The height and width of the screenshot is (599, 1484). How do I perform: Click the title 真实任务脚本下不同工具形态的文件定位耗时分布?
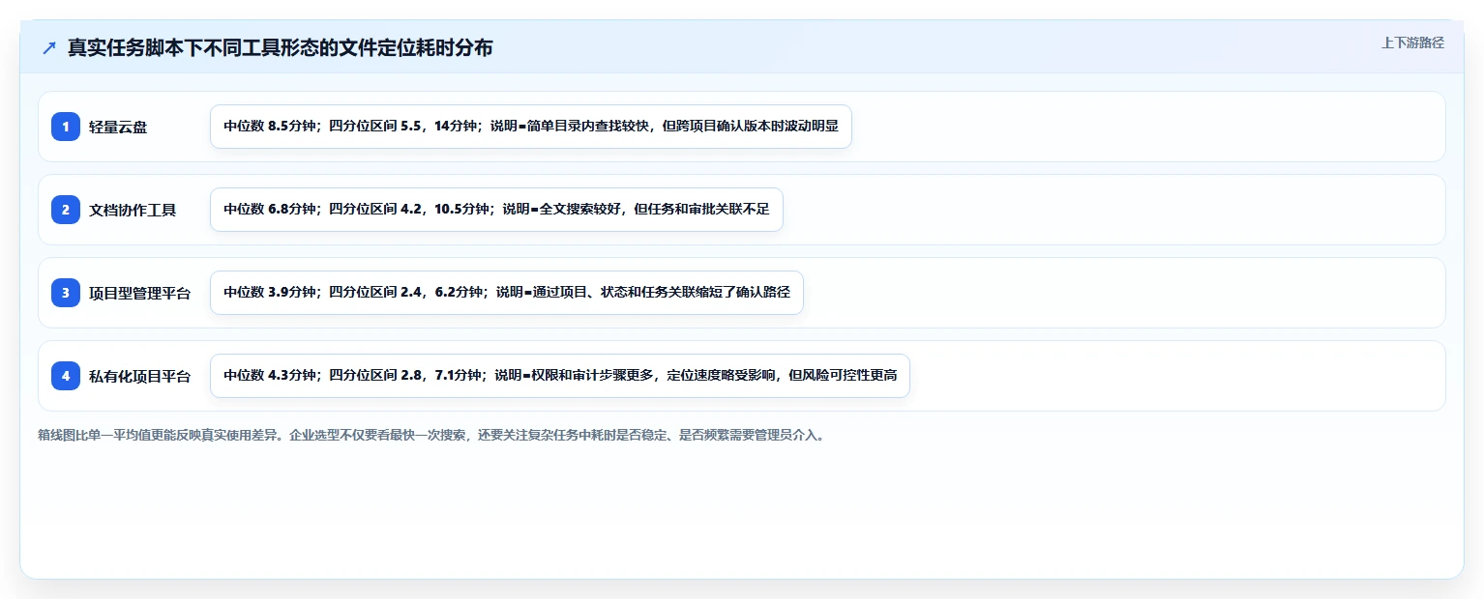(281, 47)
